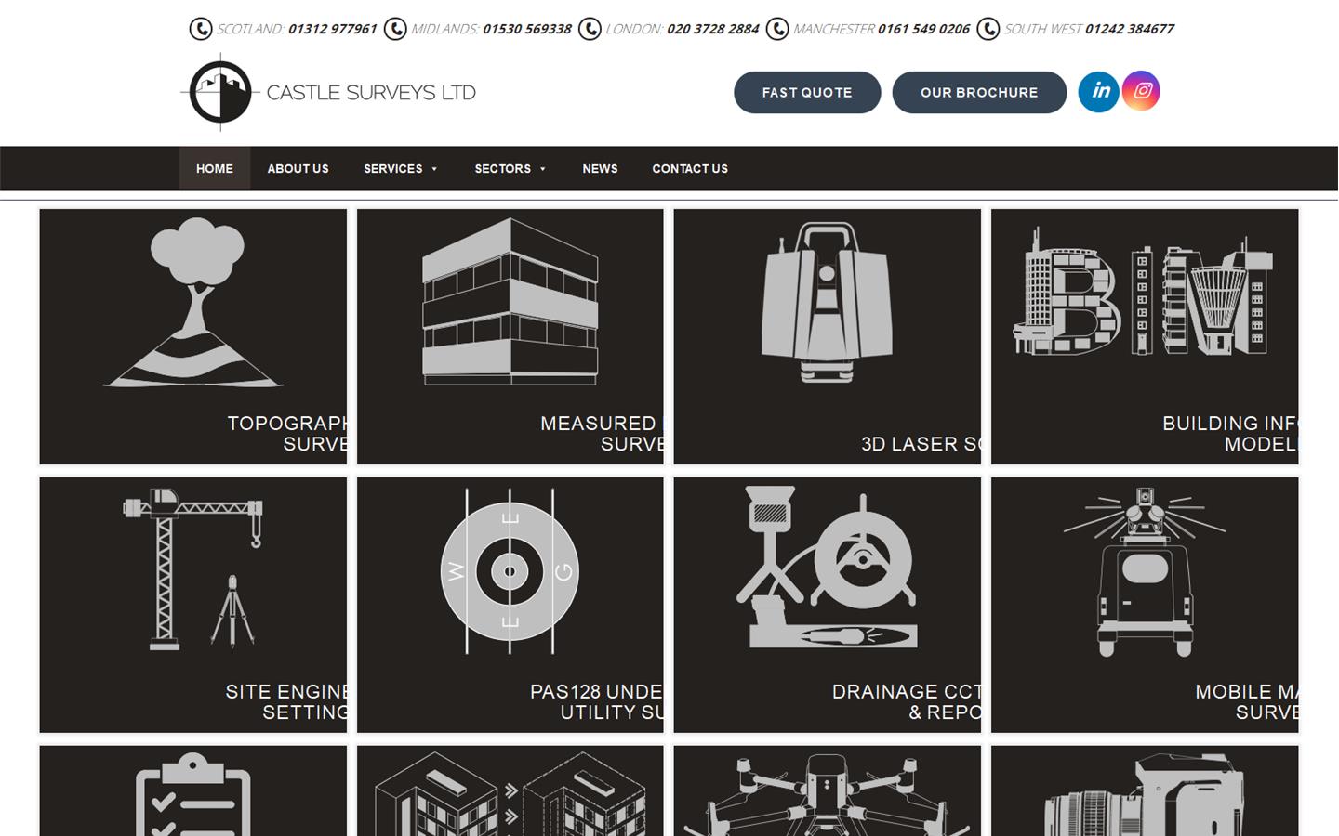Select the site engineering crane icon
The width and height of the screenshot is (1339, 836).
(x=193, y=568)
